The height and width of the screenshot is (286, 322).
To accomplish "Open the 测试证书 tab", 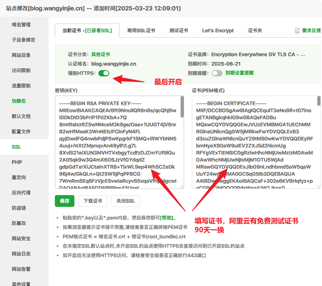I will [x=179, y=31].
